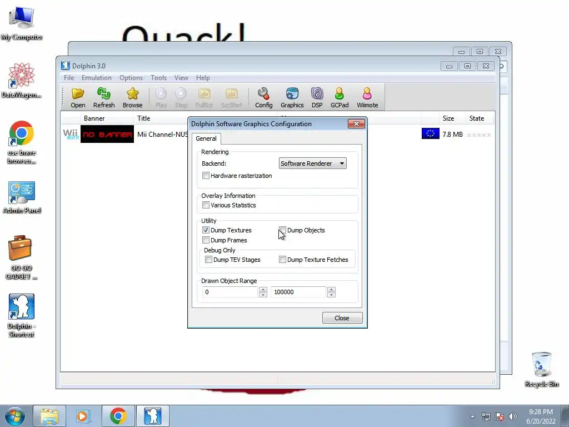Select the Mii Channel game row
569x427 pixels.
(x=278, y=134)
